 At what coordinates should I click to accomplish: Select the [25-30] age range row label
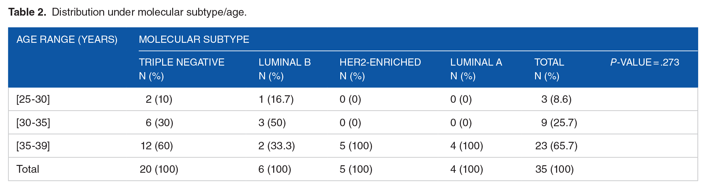(33, 99)
